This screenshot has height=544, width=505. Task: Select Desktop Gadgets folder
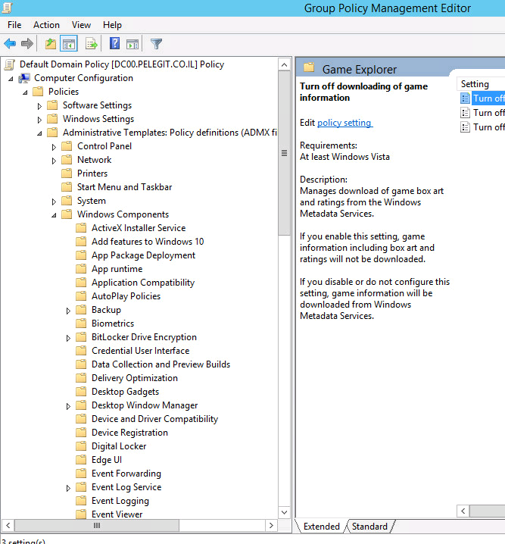[x=125, y=392]
